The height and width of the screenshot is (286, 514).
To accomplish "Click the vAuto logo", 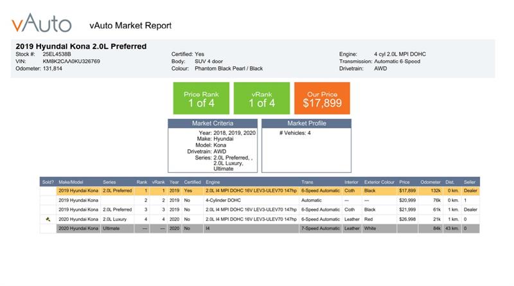I will [42, 23].
